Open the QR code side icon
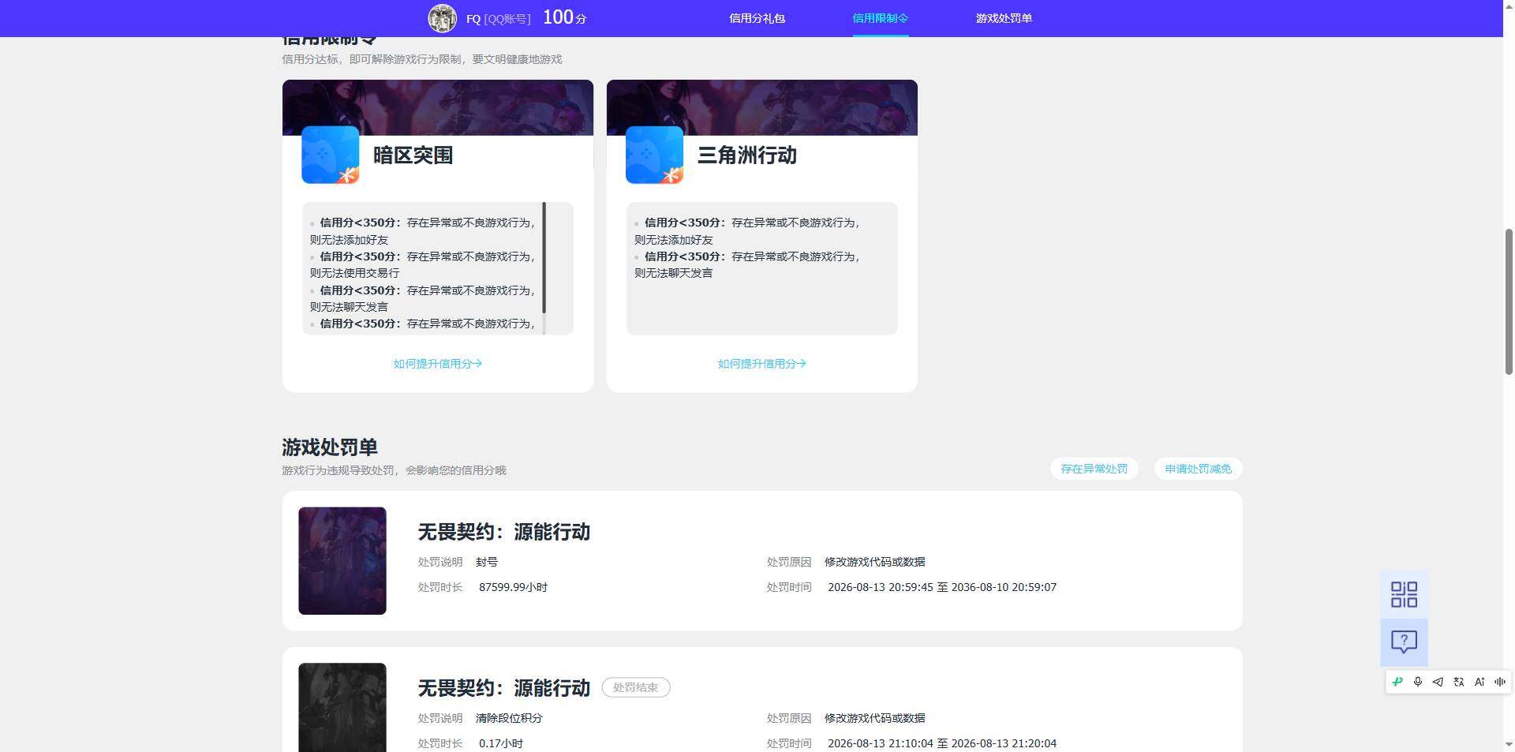 click(x=1404, y=594)
